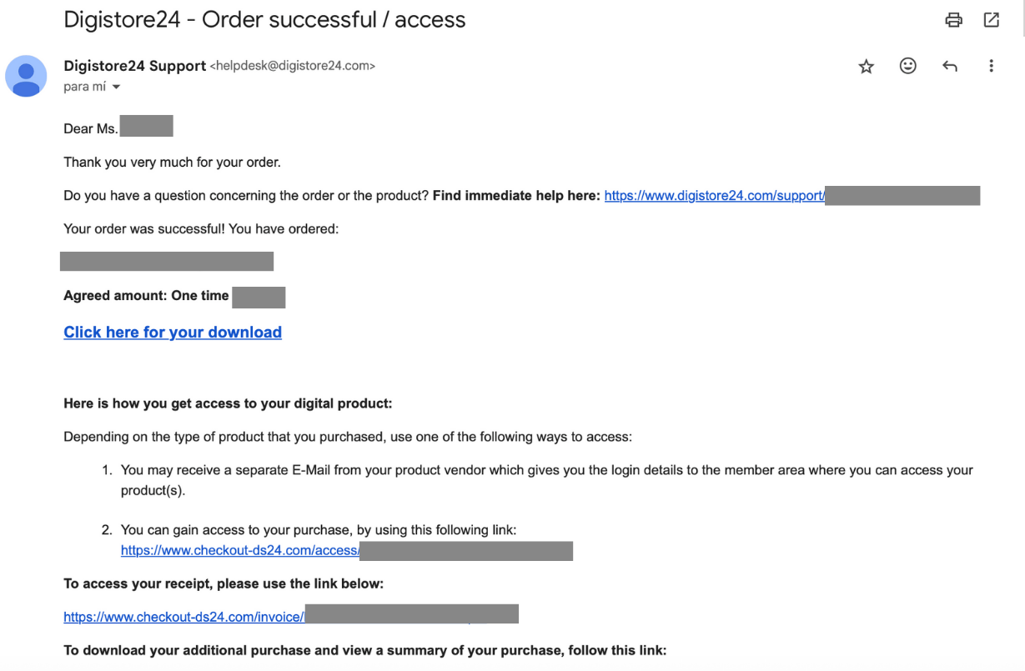Open the checkout-ds24.com access link
The width and height of the screenshot is (1025, 671).
tap(240, 550)
